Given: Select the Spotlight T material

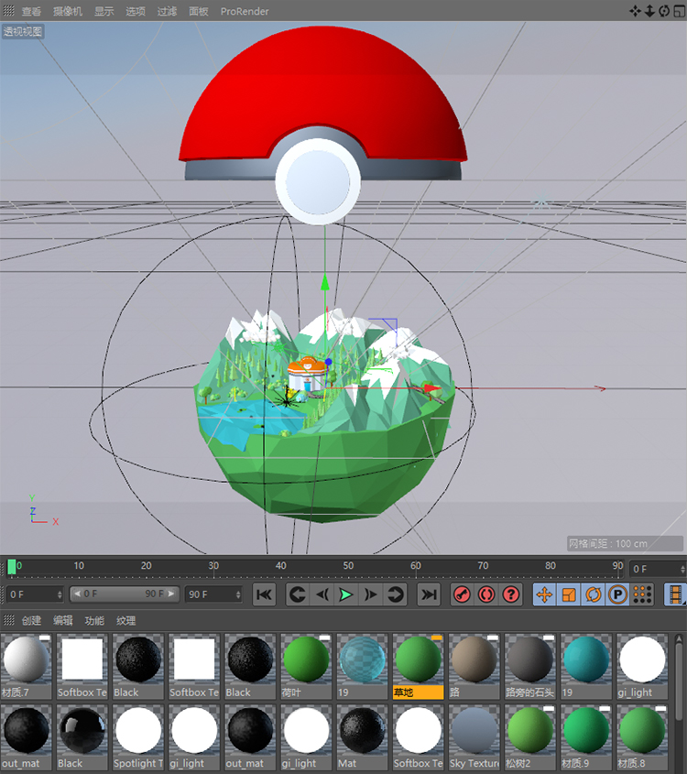Looking at the screenshot, I should point(138,737).
